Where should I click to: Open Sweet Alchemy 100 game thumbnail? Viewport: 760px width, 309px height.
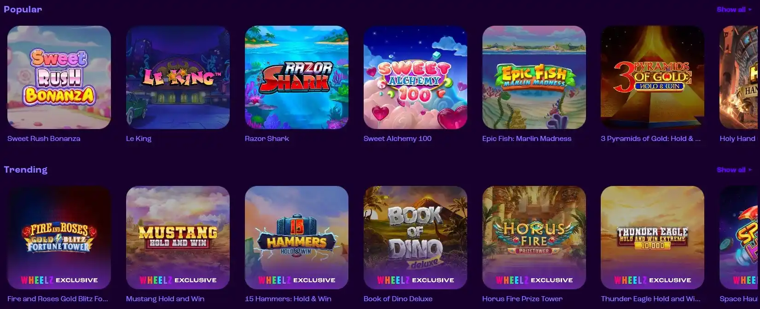pyautogui.click(x=415, y=77)
